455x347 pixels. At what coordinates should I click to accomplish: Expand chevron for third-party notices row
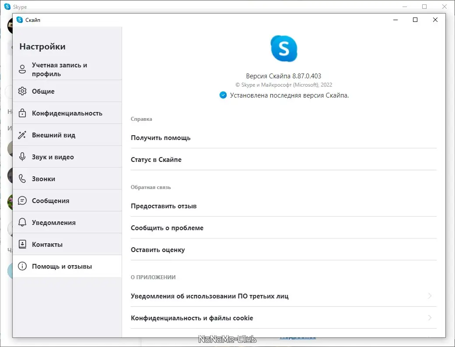(x=430, y=296)
